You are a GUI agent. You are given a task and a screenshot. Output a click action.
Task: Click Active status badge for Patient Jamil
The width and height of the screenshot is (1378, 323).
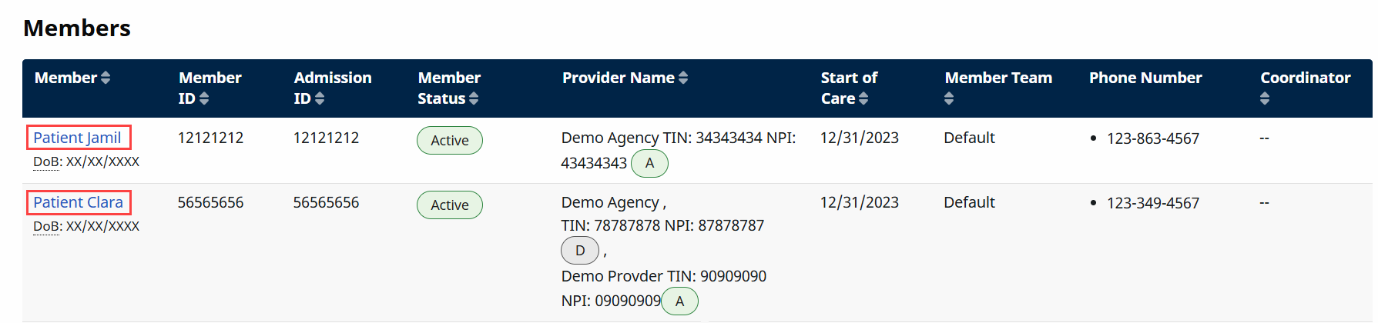(450, 141)
